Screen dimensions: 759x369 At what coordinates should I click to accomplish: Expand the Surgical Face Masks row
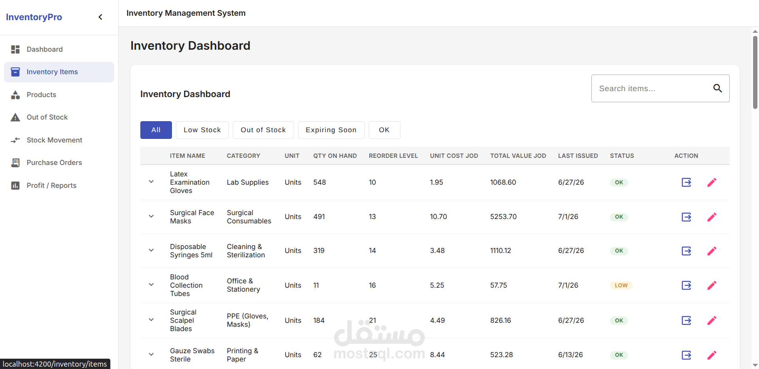click(x=151, y=216)
